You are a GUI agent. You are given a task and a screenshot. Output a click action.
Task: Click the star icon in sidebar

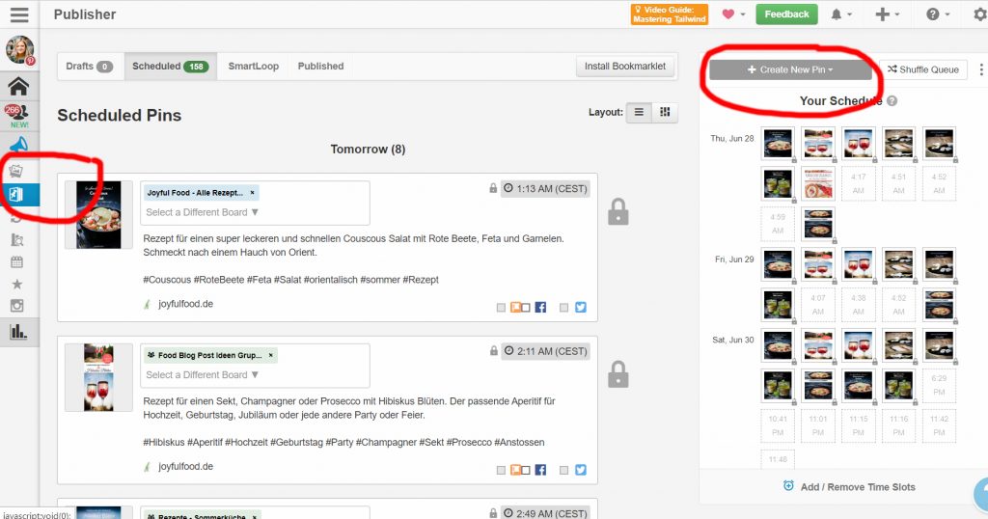point(17,285)
